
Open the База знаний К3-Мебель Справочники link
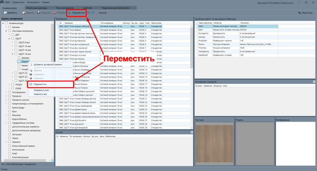(x=275, y=3)
